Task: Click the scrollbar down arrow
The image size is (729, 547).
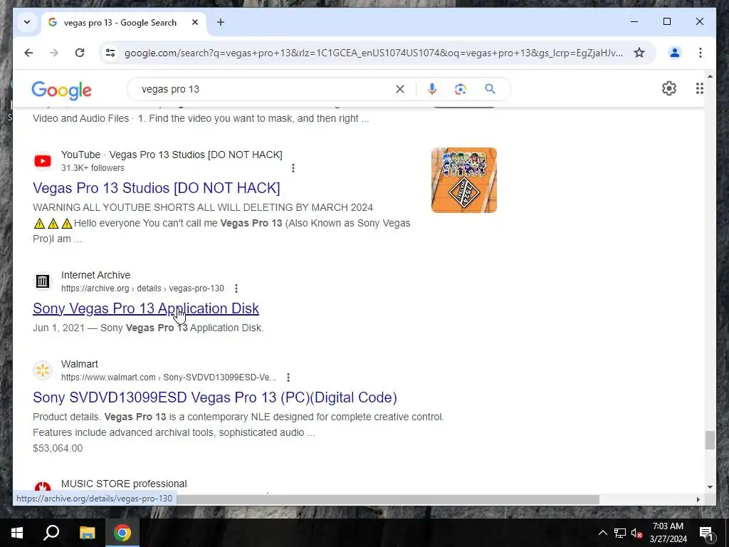Action: click(710, 487)
